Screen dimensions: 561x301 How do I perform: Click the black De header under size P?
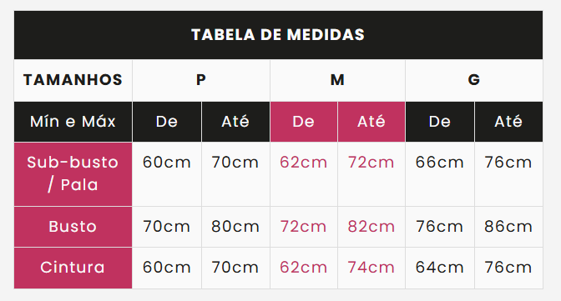point(167,122)
